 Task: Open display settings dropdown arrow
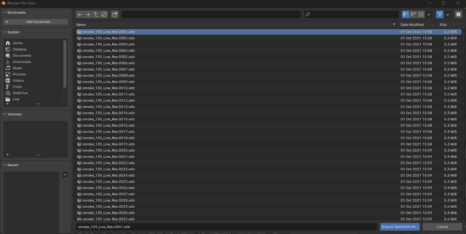(429, 14)
